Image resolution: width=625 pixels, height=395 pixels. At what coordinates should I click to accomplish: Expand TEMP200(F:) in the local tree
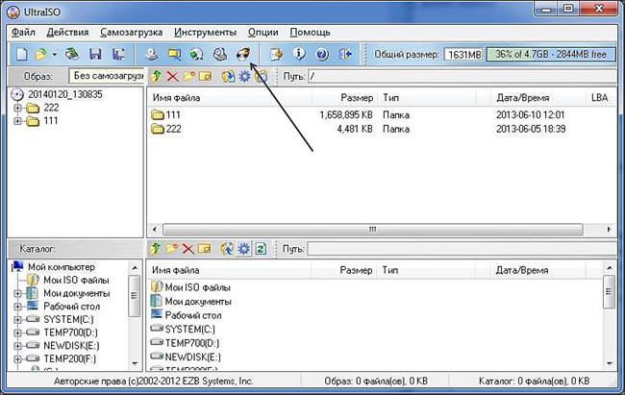pos(17,359)
